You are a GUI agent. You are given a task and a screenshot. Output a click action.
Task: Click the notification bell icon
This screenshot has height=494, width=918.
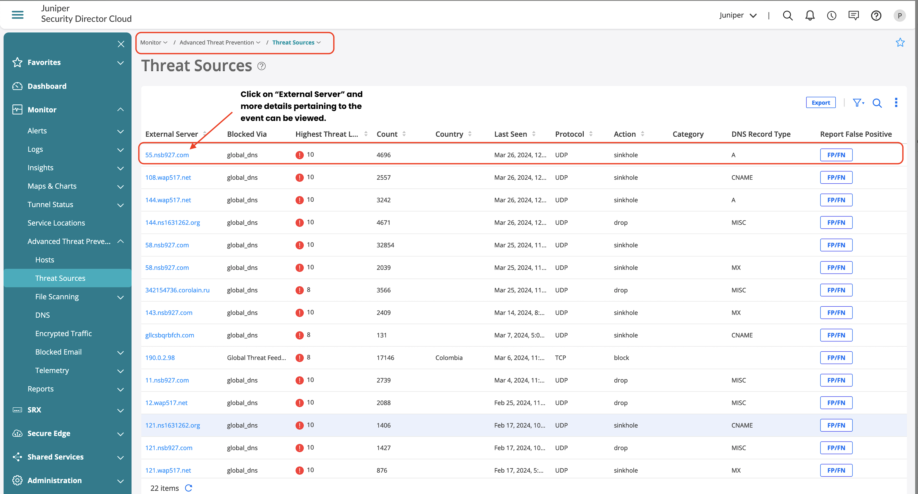pos(810,15)
